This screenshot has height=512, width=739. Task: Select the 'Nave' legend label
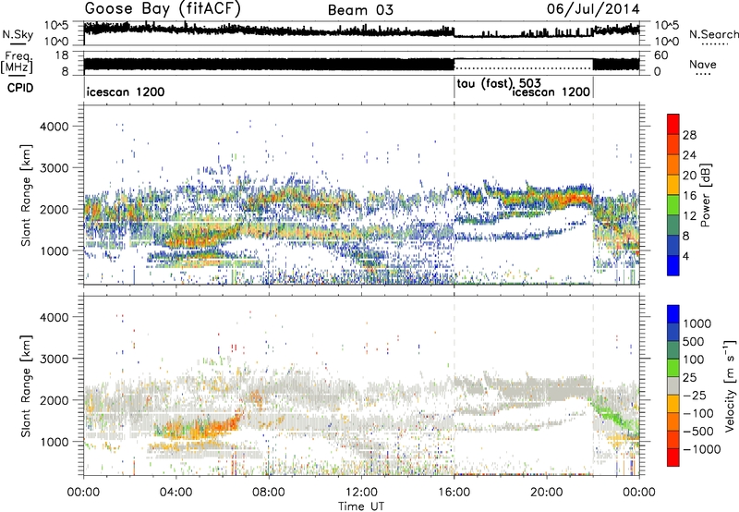click(x=703, y=65)
